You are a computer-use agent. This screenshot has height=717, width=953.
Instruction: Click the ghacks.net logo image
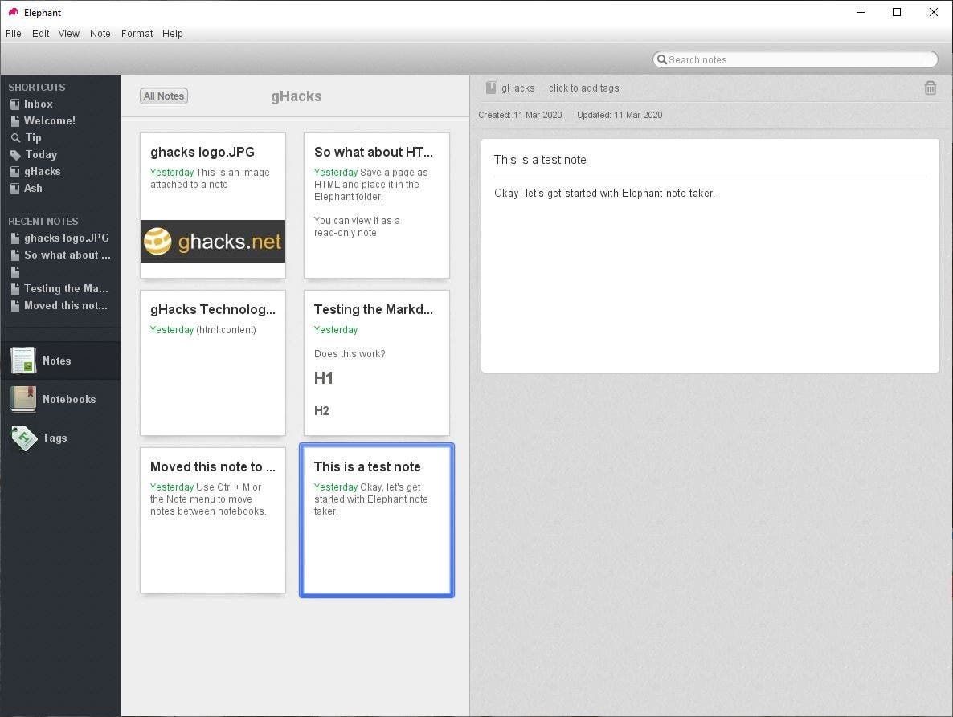(213, 241)
